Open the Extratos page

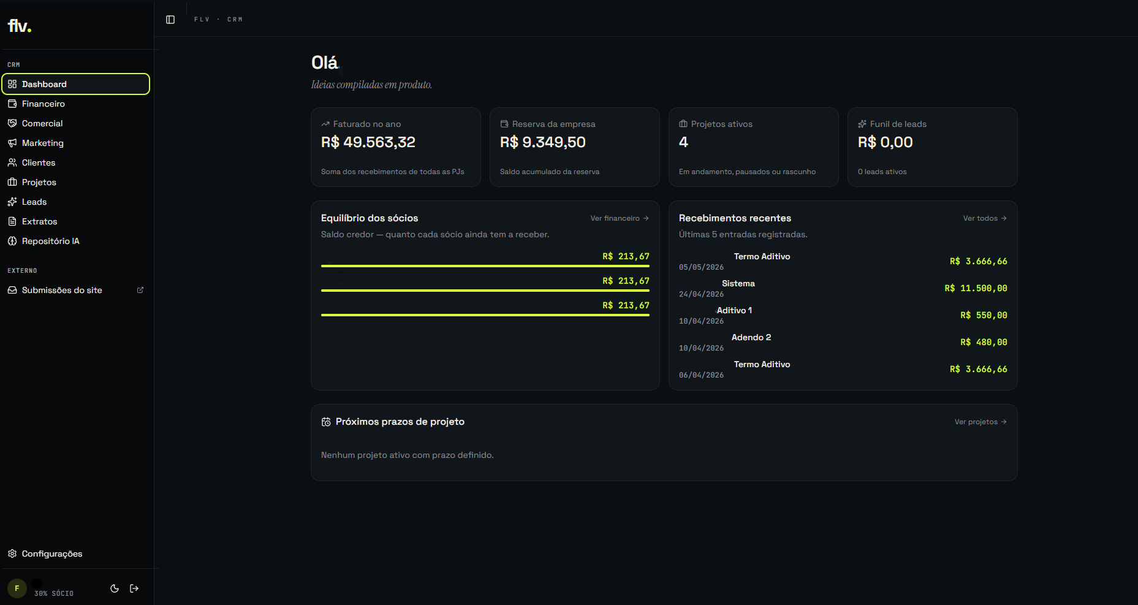pyautogui.click(x=76, y=221)
